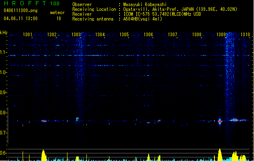
Task: Select the filename 0406111300.png
Action: pos(21,10)
